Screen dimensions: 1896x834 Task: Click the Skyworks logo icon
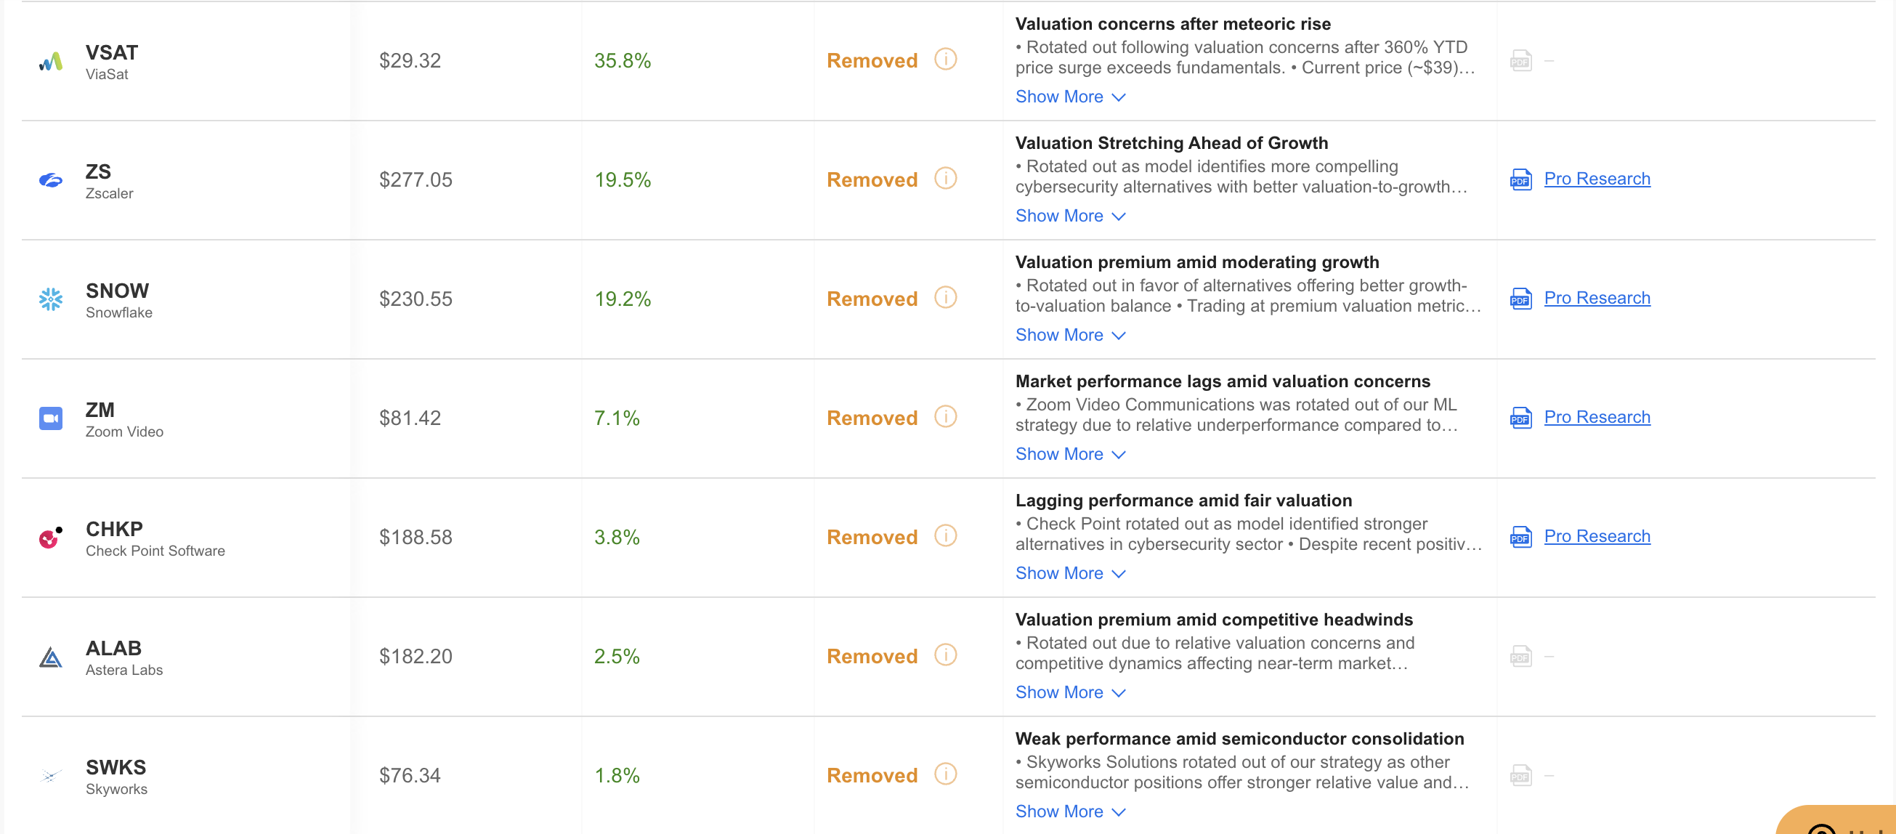(50, 775)
